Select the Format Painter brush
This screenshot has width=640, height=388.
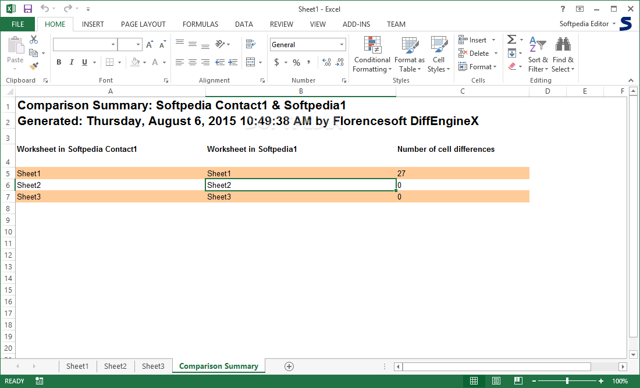[34, 66]
